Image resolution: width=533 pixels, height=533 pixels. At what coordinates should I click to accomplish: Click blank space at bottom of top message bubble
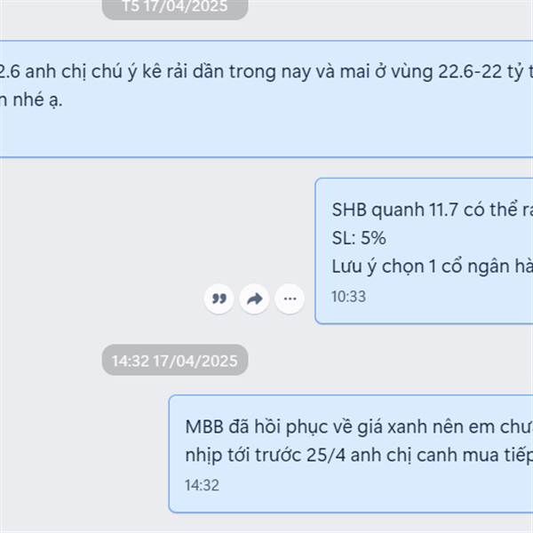pyautogui.click(x=266, y=136)
